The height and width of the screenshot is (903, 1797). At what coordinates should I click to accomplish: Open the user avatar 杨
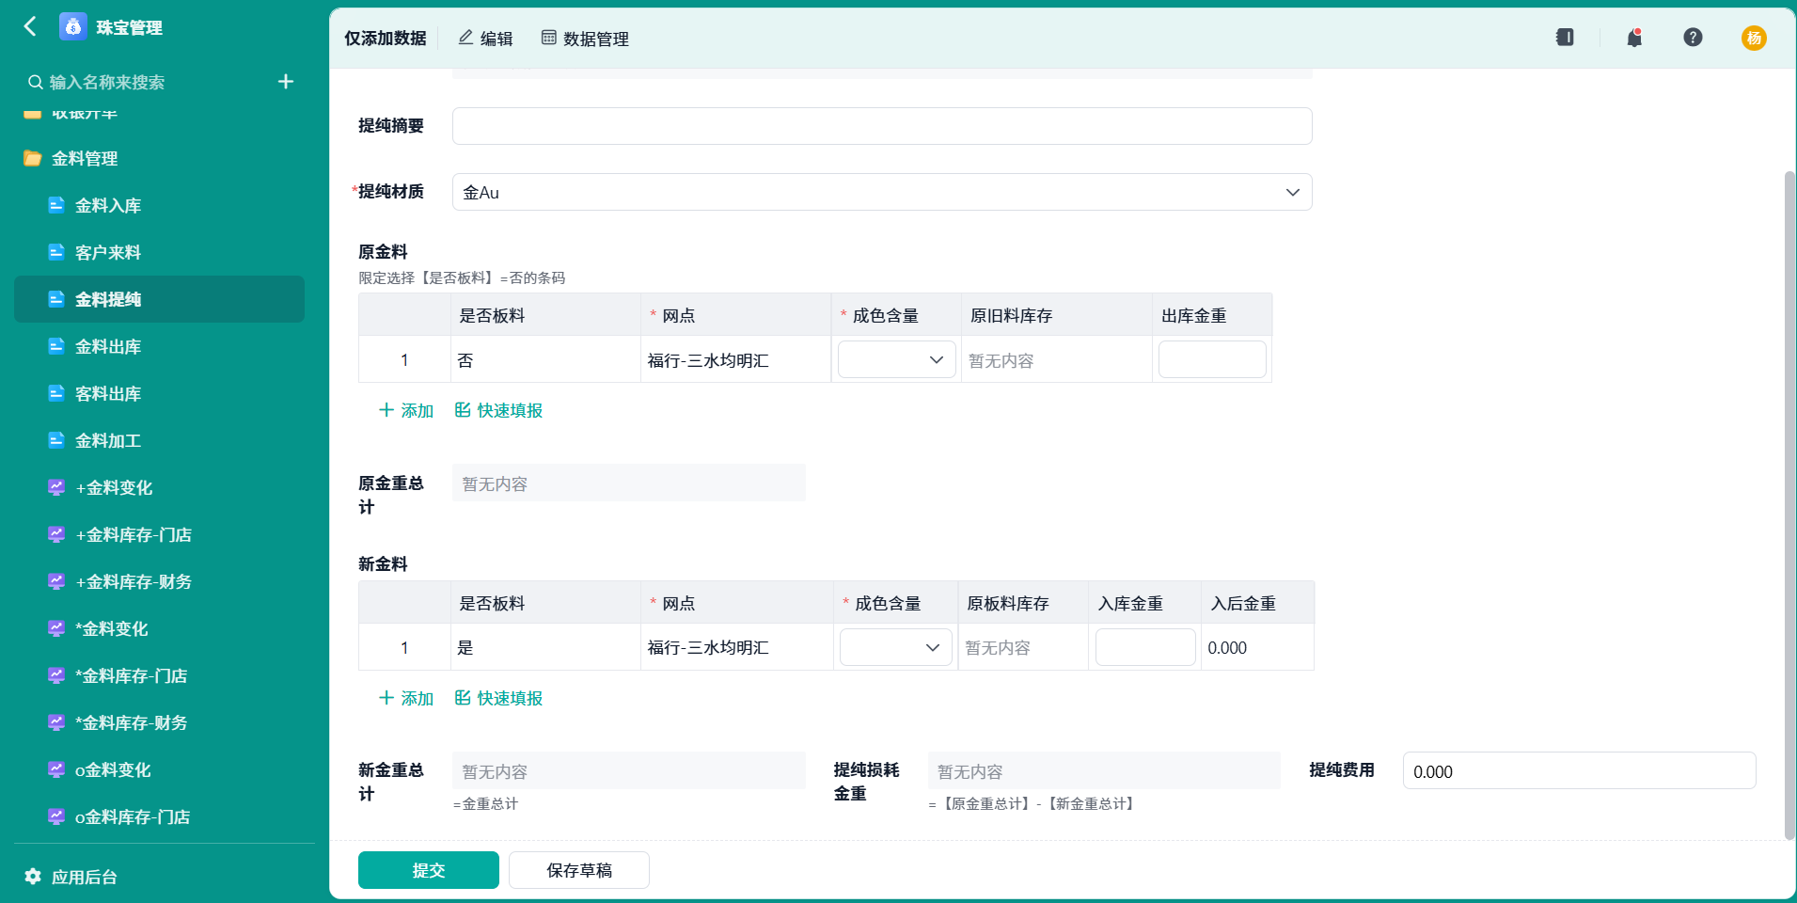tap(1754, 38)
